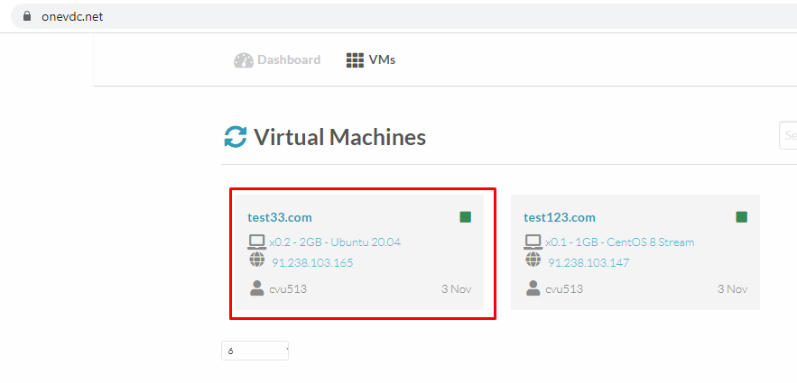Focus the search field near Virtual Machines

click(788, 135)
